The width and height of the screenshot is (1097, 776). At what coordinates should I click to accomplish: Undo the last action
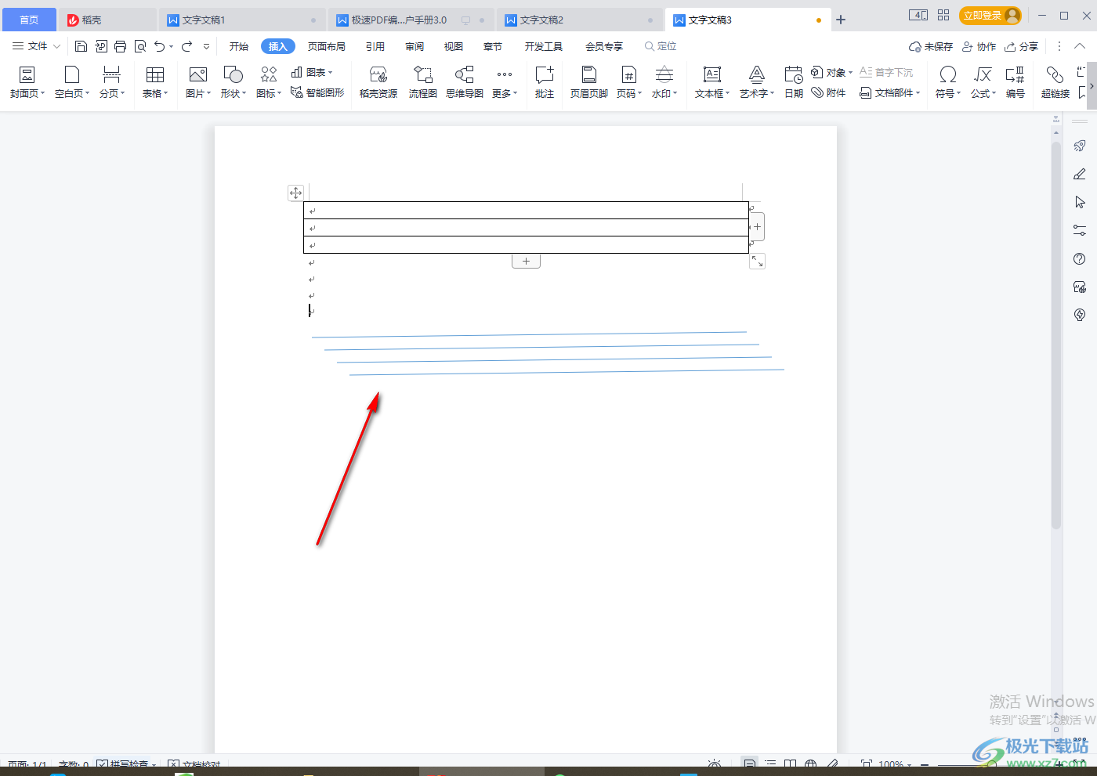coord(160,46)
